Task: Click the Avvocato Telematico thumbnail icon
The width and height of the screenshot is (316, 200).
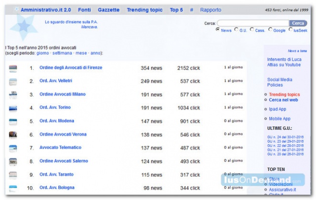Action: click(13, 149)
